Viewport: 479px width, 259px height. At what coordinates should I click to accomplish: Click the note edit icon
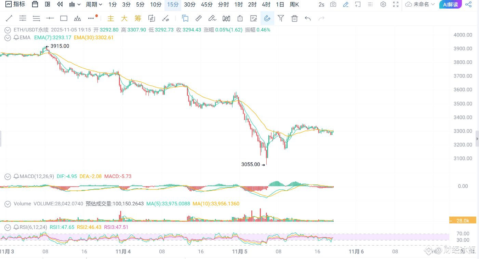pyautogui.click(x=253, y=18)
